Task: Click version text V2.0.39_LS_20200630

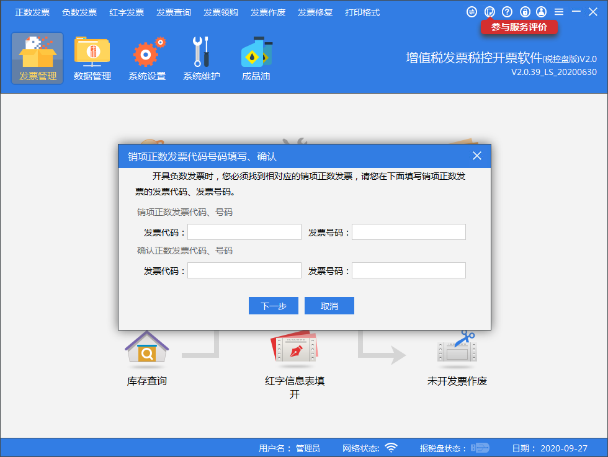Action: [553, 72]
